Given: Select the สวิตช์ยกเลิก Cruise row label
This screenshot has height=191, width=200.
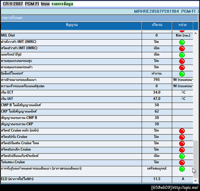Looking at the screenshot, I should [16, 149].
